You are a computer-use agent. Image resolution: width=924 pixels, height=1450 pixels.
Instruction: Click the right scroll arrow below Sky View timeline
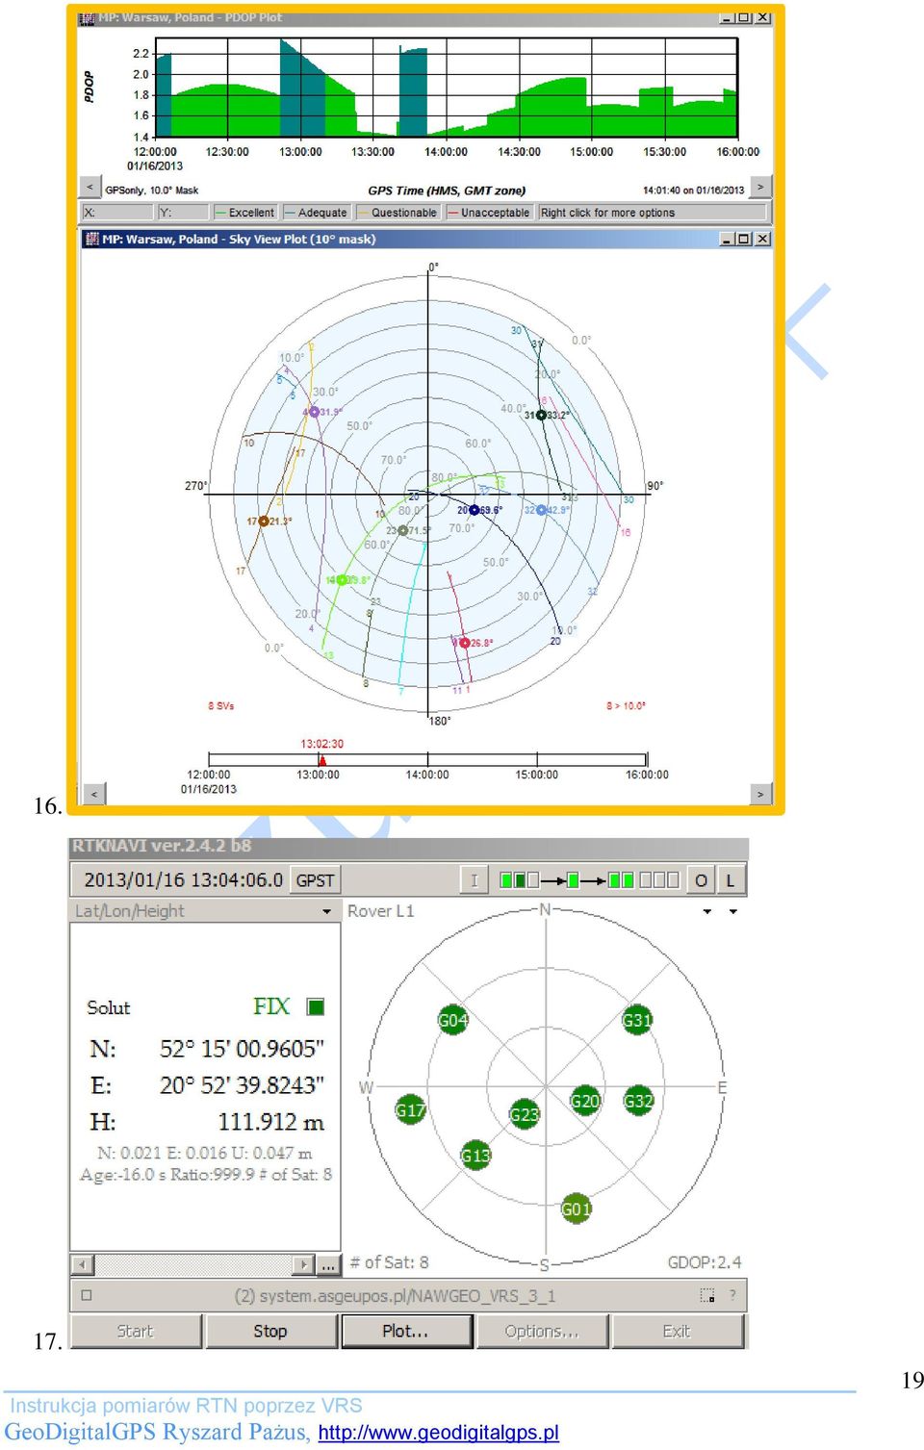(760, 794)
